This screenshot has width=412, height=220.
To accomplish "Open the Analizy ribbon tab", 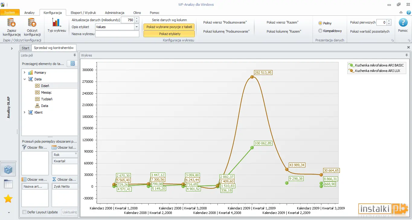I will (x=30, y=13).
